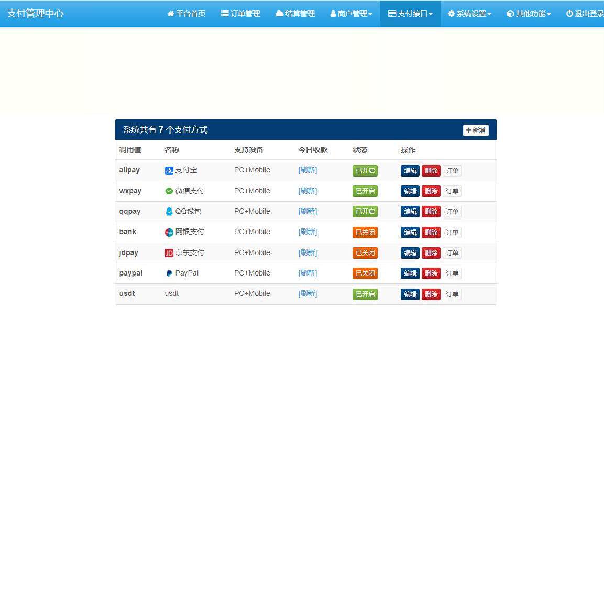This screenshot has width=604, height=604.
Task: Click the QQ wallet penguin icon
Action: point(169,212)
